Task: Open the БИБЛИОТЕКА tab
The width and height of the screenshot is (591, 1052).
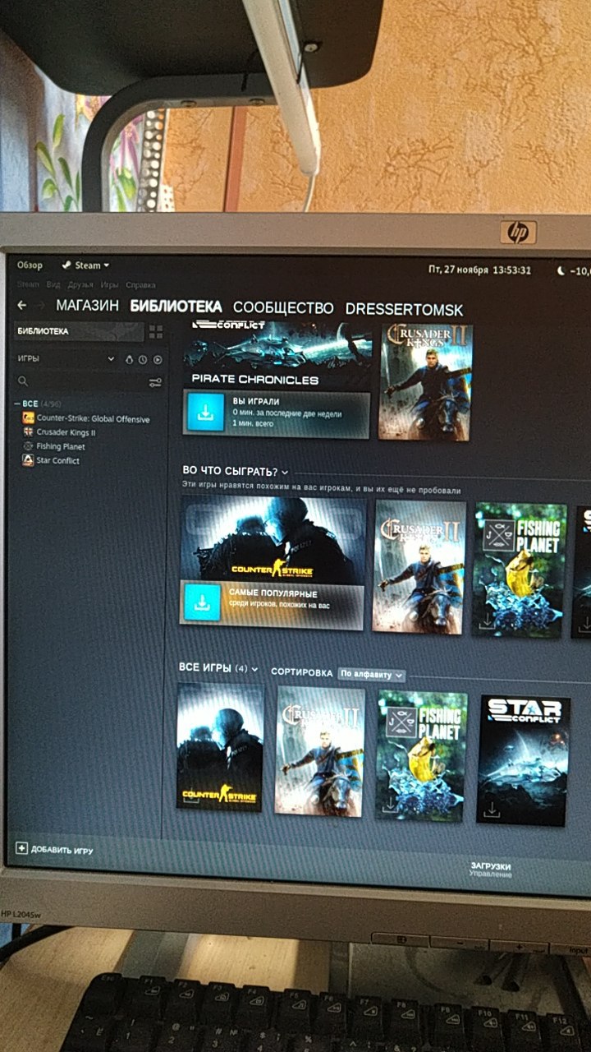Action: coord(176,307)
